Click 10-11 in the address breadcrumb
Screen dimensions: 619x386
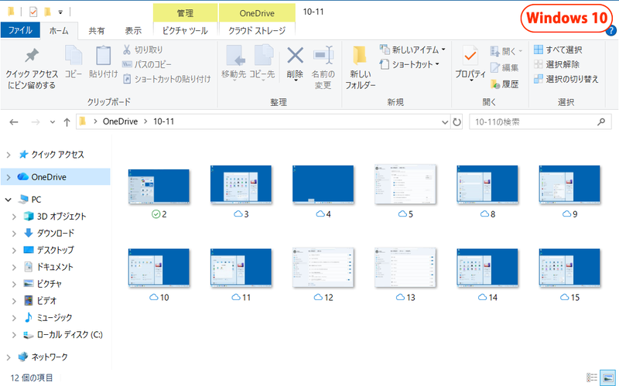(x=163, y=121)
